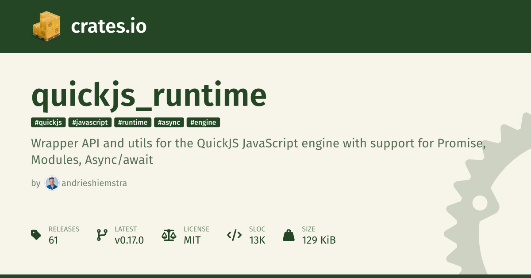531x278 pixels.
Task: Select the #async tag
Action: pos(169,123)
